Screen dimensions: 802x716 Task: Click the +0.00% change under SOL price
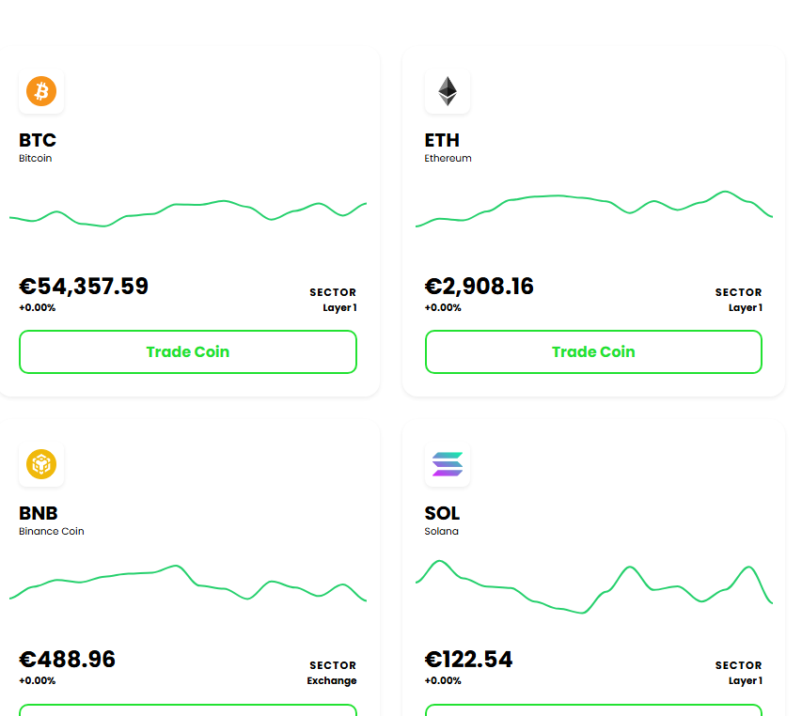443,680
